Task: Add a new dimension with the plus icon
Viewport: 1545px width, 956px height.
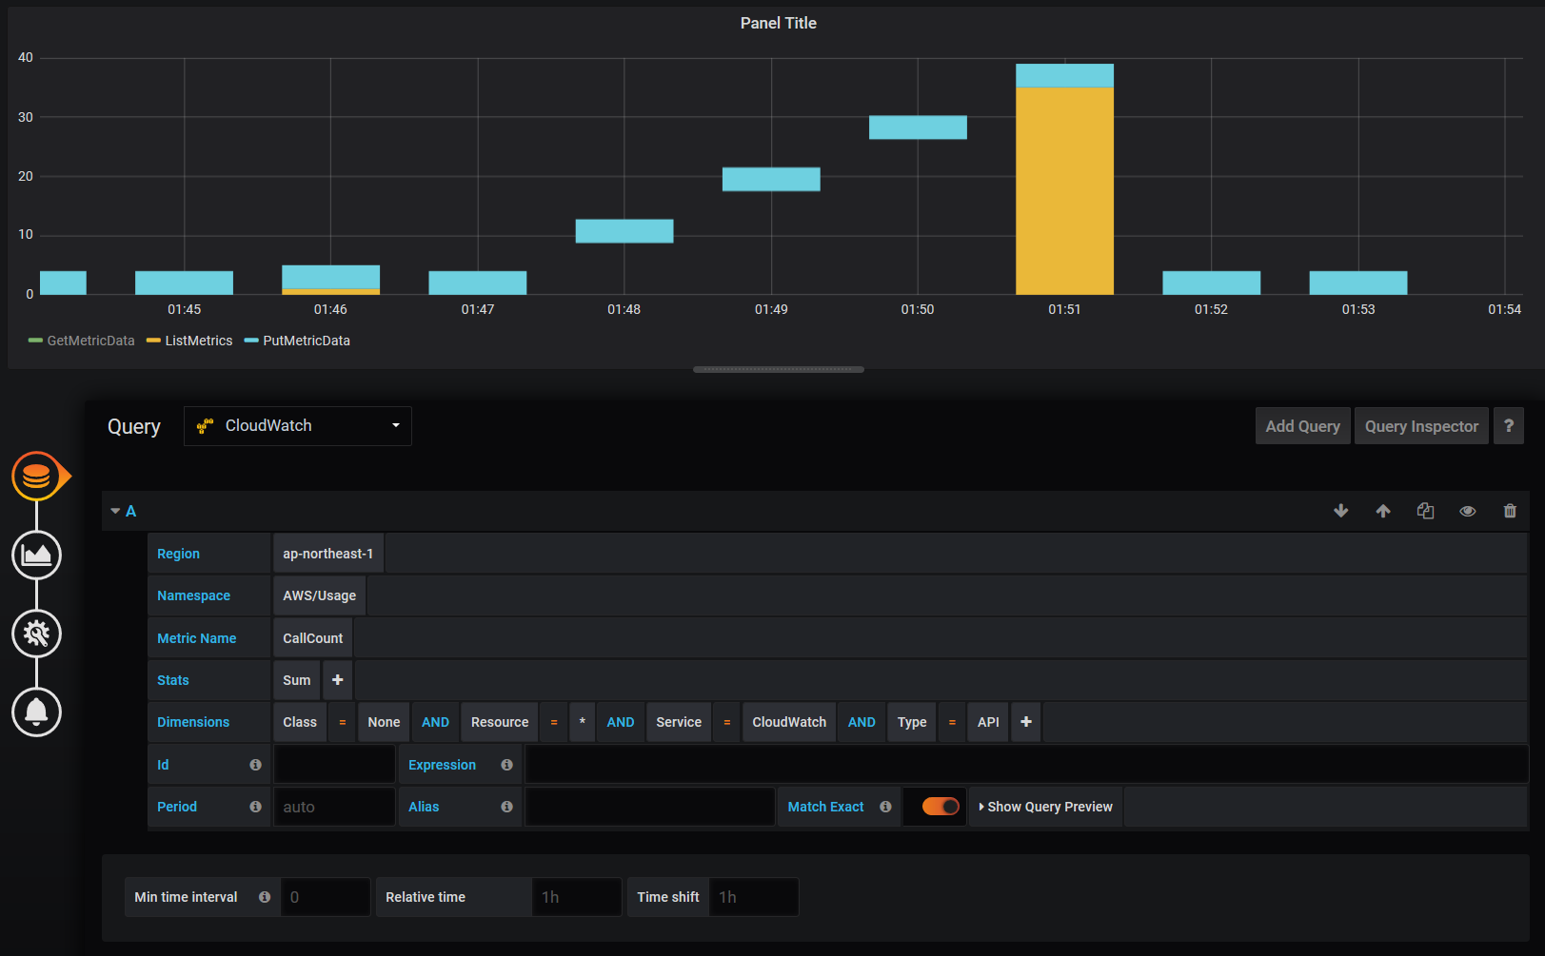Action: (x=1025, y=722)
